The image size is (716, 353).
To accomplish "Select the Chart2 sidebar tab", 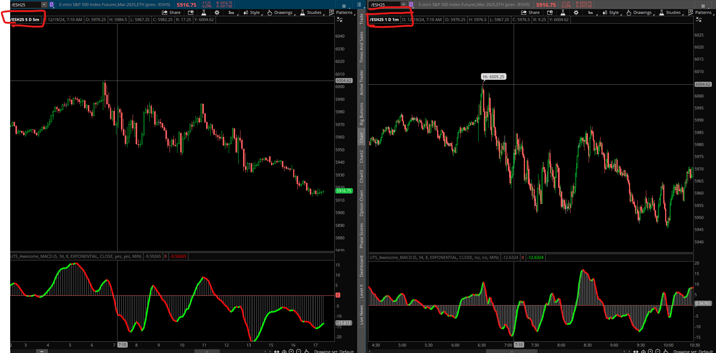I will pyautogui.click(x=361, y=156).
